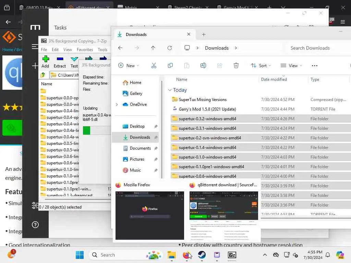Collapse the Today group
The width and height of the screenshot is (351, 263).
click(x=170, y=90)
